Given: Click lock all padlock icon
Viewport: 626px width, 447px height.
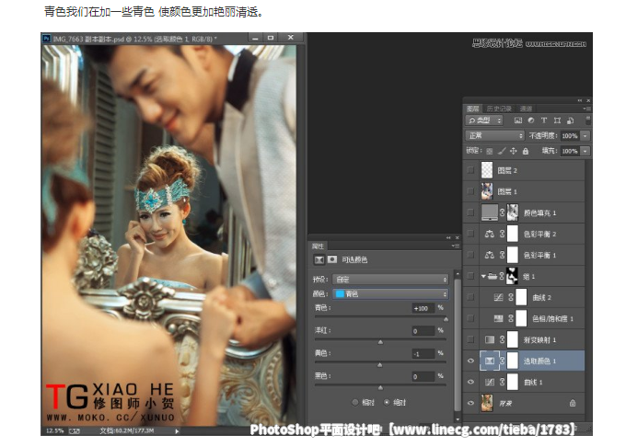Looking at the screenshot, I should click(x=526, y=151).
